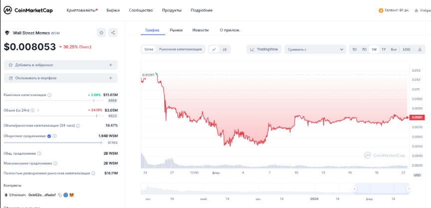The width and height of the screenshot is (431, 208).
Task: Expand the 24h volume chevron
Action: pyautogui.click(x=38, y=110)
